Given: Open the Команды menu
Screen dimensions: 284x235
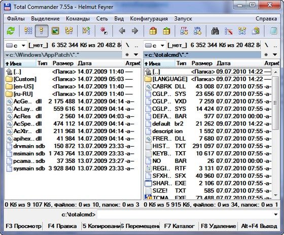Looking at the screenshot, I should point(78,19).
